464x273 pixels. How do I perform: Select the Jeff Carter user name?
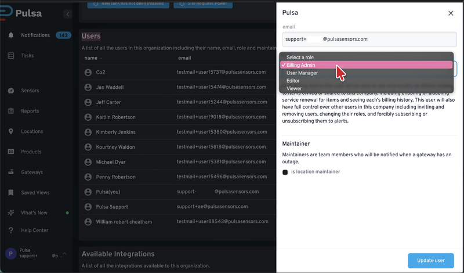point(108,102)
